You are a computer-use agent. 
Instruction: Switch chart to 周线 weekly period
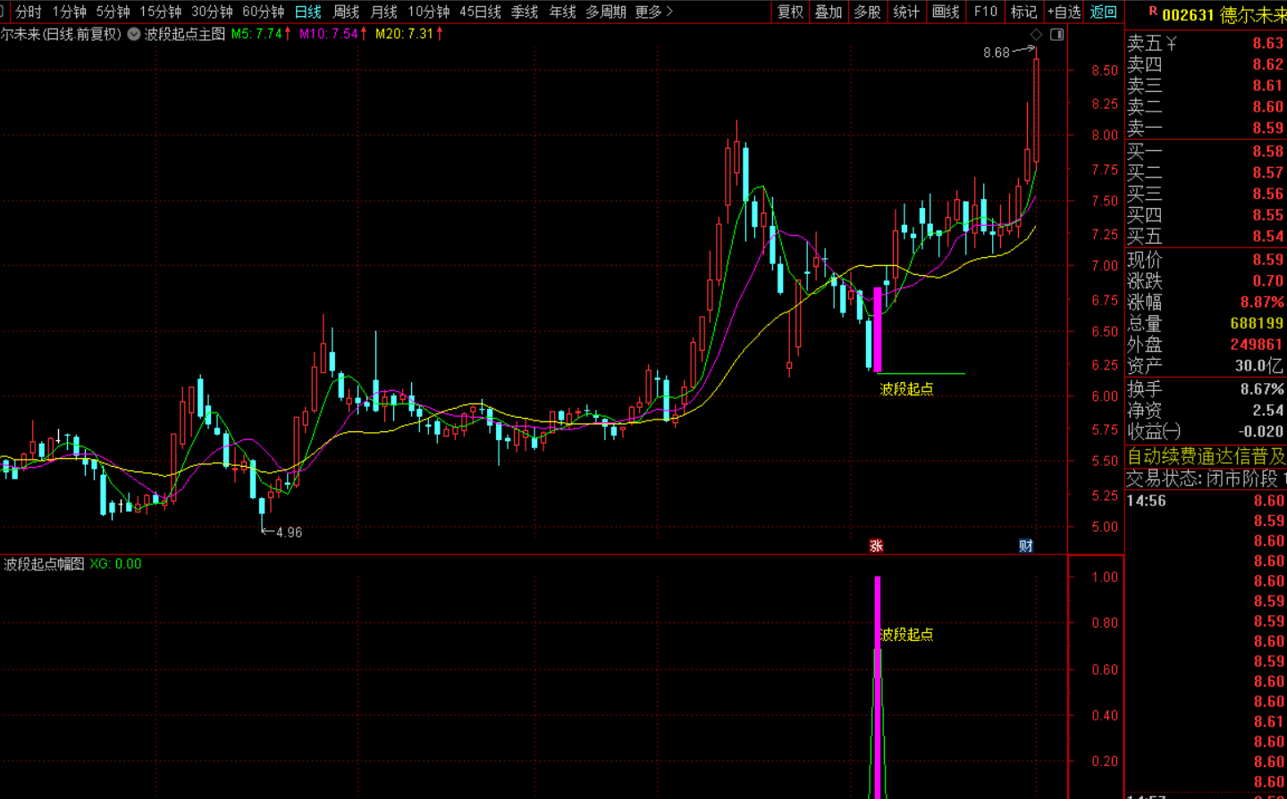click(346, 12)
